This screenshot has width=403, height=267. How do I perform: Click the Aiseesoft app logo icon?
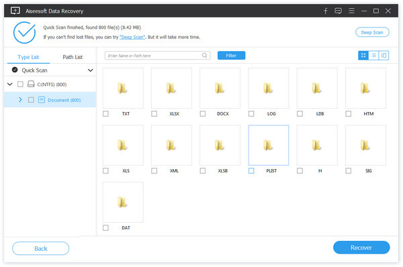coord(15,11)
